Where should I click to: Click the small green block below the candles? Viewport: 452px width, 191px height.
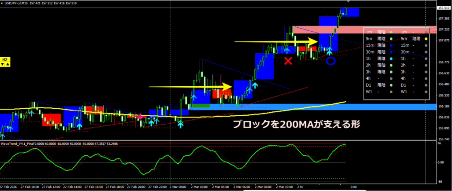coord(199,106)
